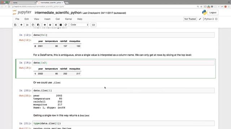Click the Last Checkpoint autosaved text
The image size is (231, 129).
[104, 13]
